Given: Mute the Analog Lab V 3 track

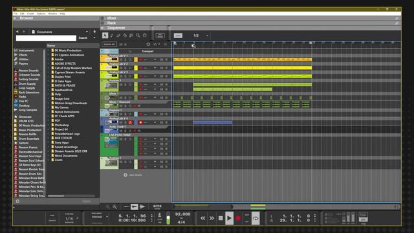Looking at the screenshot, I should [x=121, y=76].
